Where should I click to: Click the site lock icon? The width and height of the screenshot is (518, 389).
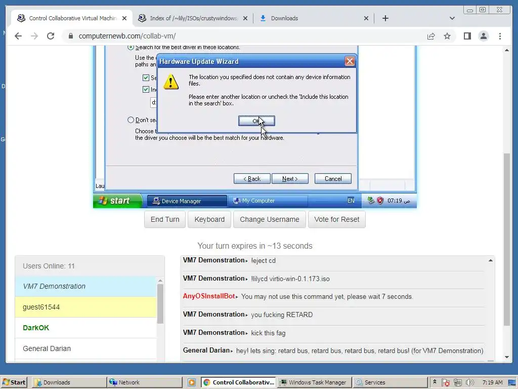click(x=71, y=36)
